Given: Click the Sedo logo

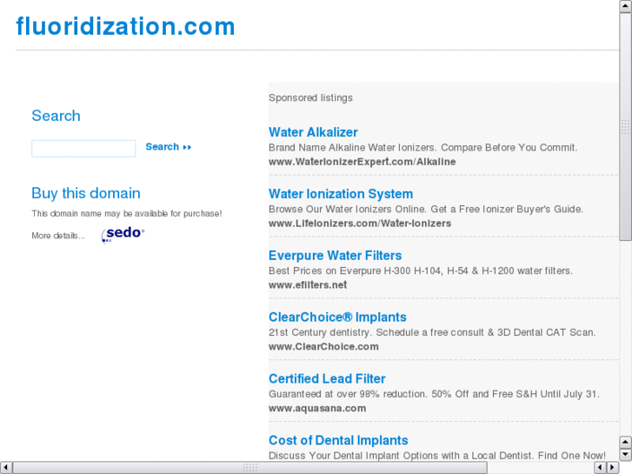Looking at the screenshot, I should pyautogui.click(x=123, y=235).
